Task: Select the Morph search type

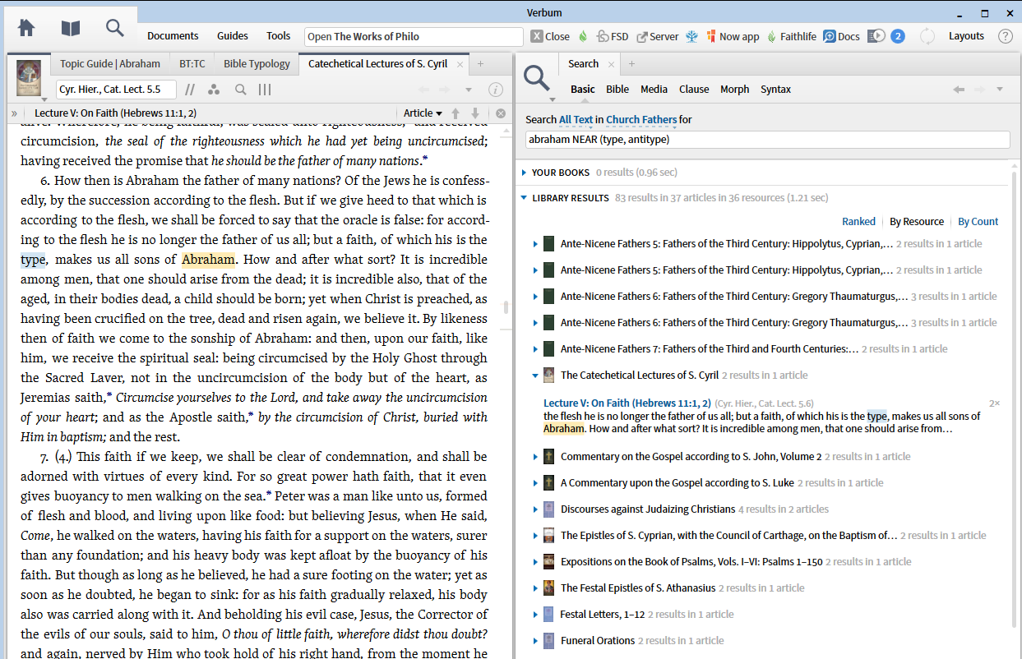Action: pyautogui.click(x=734, y=90)
